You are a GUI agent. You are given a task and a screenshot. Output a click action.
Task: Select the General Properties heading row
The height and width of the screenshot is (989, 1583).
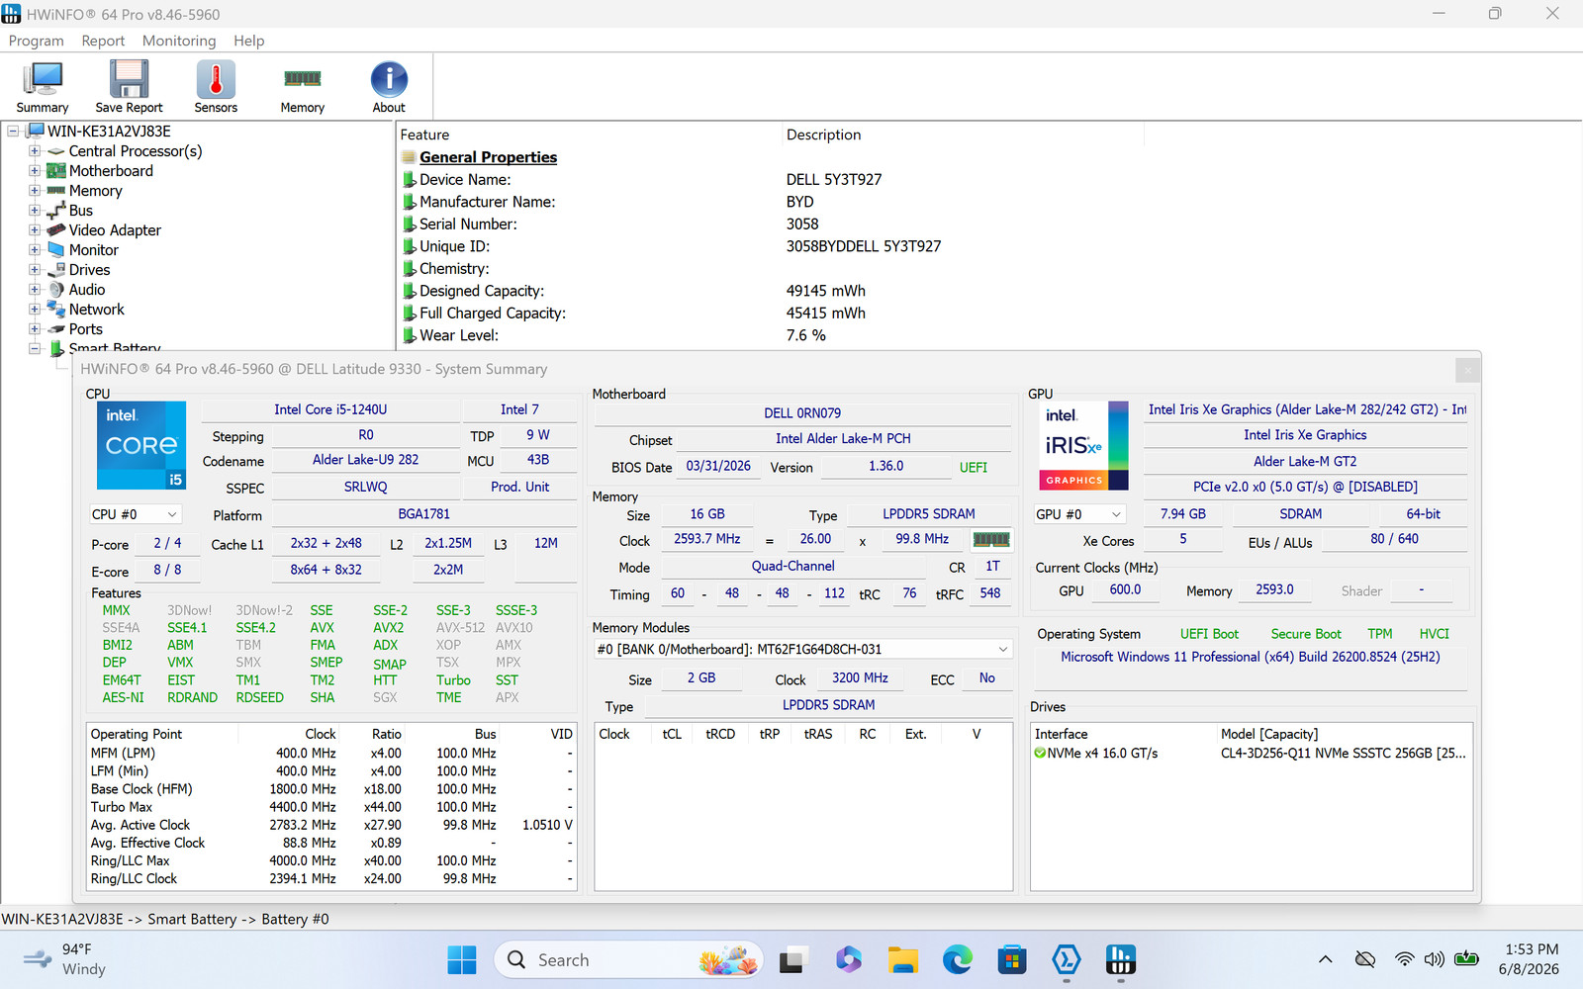(x=488, y=157)
